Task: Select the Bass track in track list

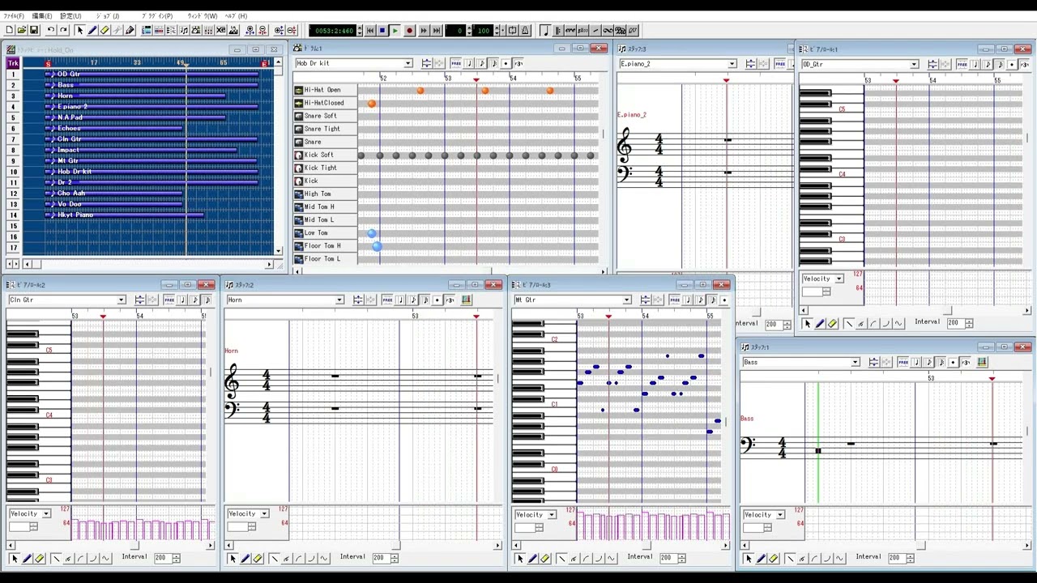Action: pyautogui.click(x=66, y=85)
